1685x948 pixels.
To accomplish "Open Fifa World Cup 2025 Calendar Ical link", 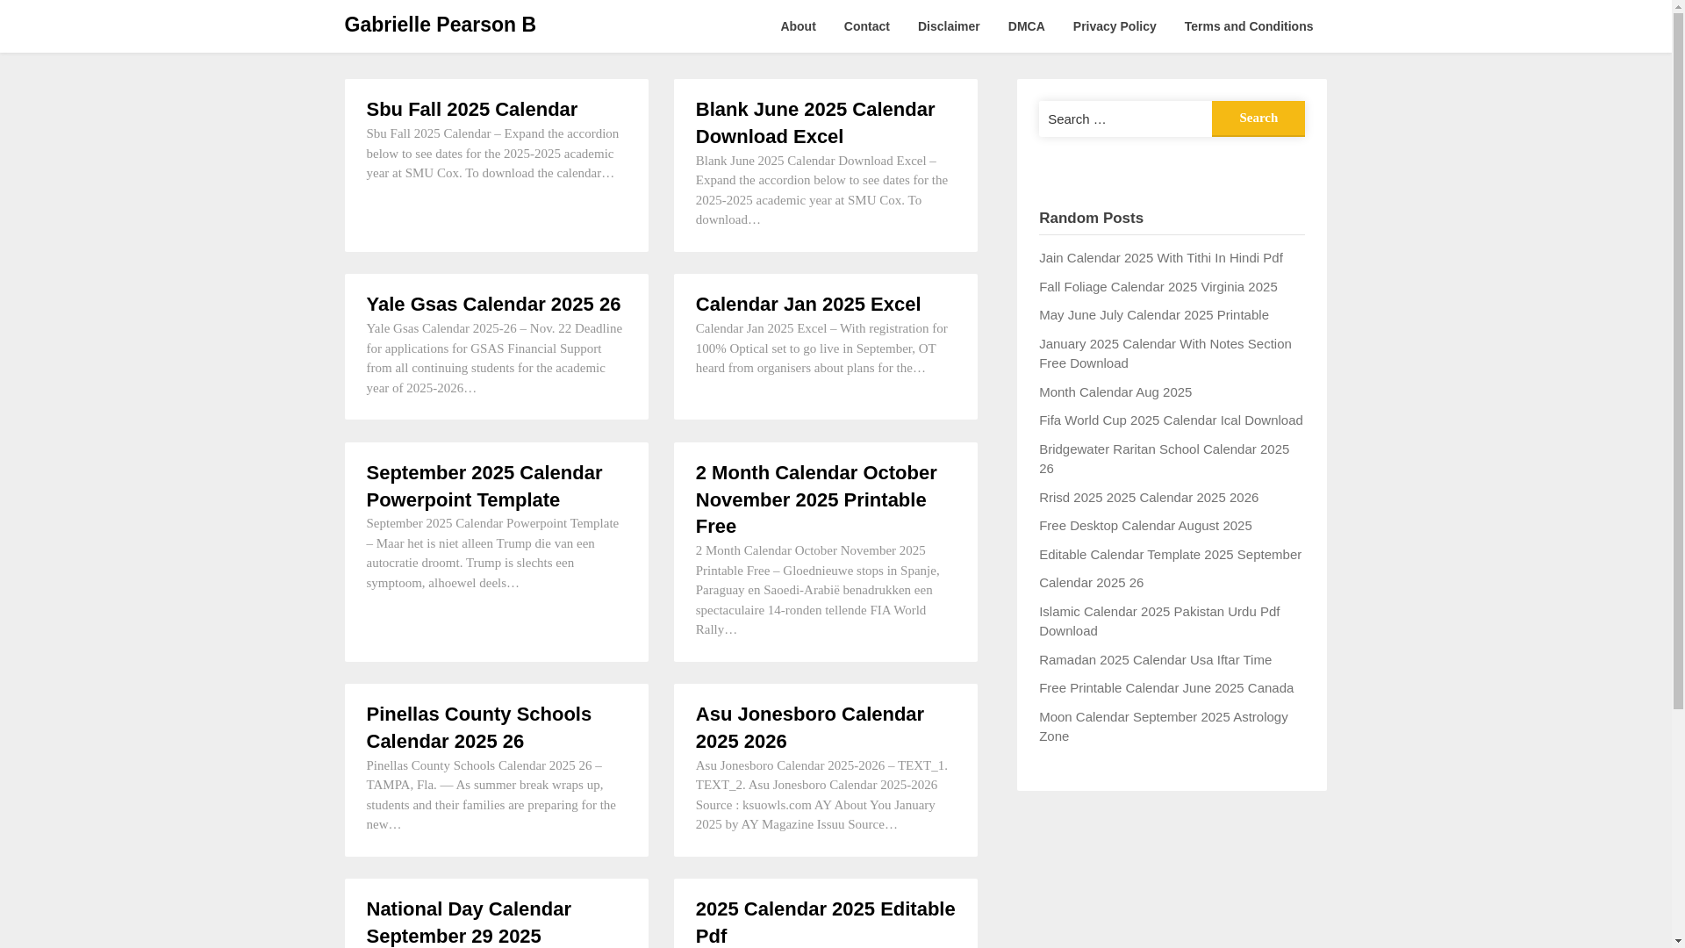I will tap(1171, 420).
